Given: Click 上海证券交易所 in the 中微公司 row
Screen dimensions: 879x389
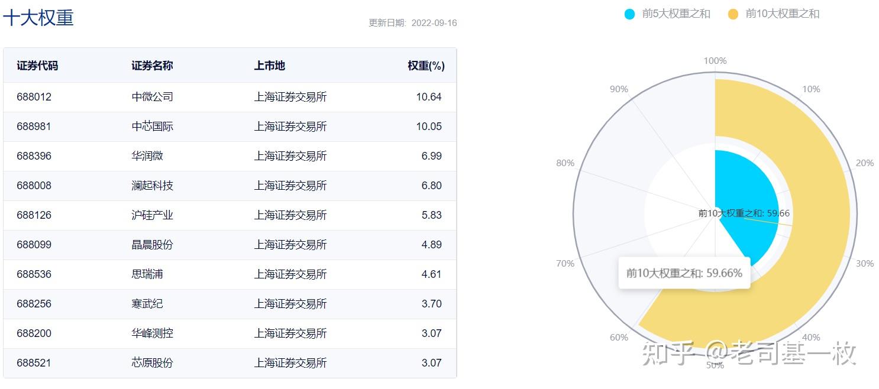Looking at the screenshot, I should 290,97.
